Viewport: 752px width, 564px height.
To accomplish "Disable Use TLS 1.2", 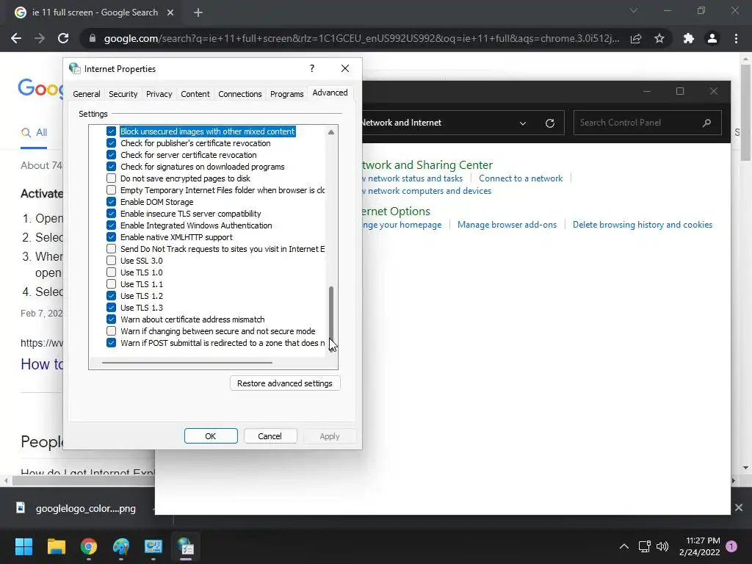I will click(112, 296).
